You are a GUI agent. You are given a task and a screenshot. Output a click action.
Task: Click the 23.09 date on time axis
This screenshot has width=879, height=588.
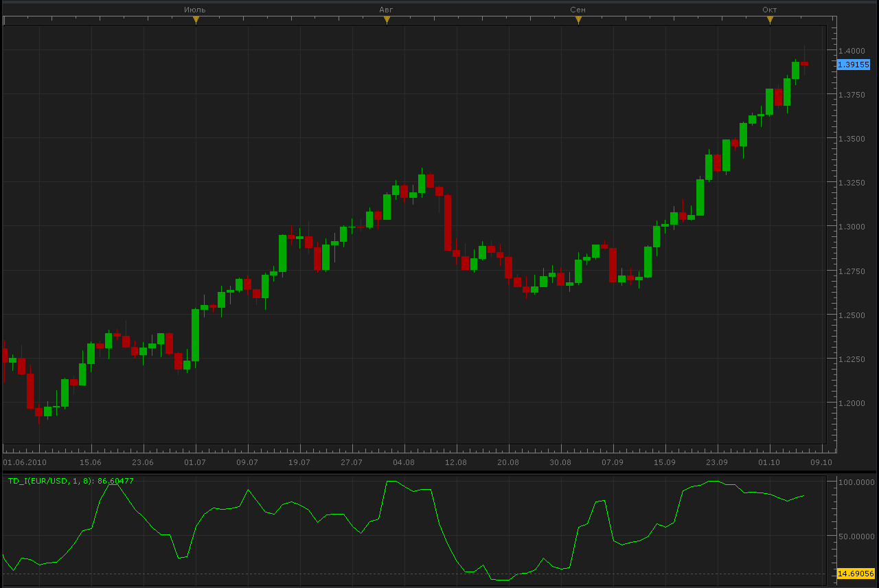717,462
